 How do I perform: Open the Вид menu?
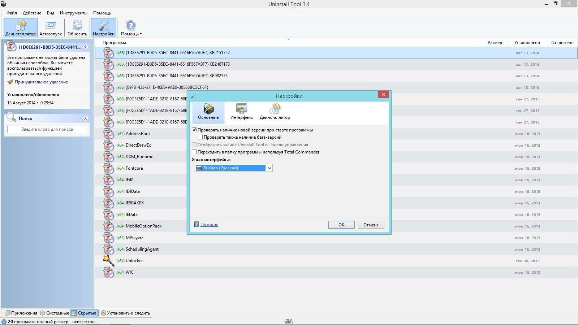pyautogui.click(x=51, y=13)
